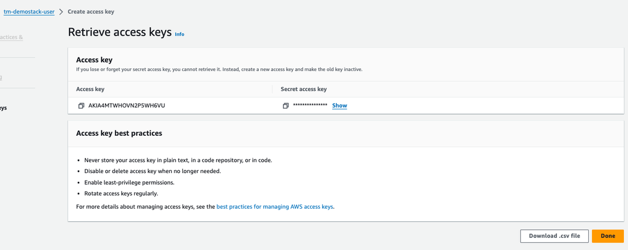Select the current retrieve keys step in sidebar

pos(4,108)
